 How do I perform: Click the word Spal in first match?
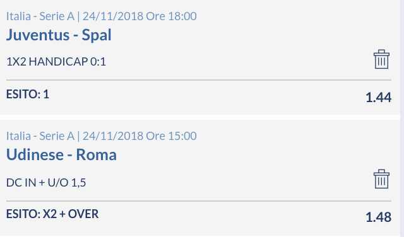click(x=97, y=35)
